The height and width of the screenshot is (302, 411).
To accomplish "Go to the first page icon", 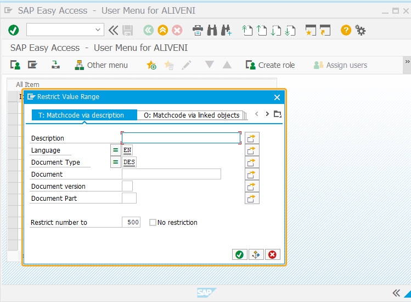I will 247,30.
